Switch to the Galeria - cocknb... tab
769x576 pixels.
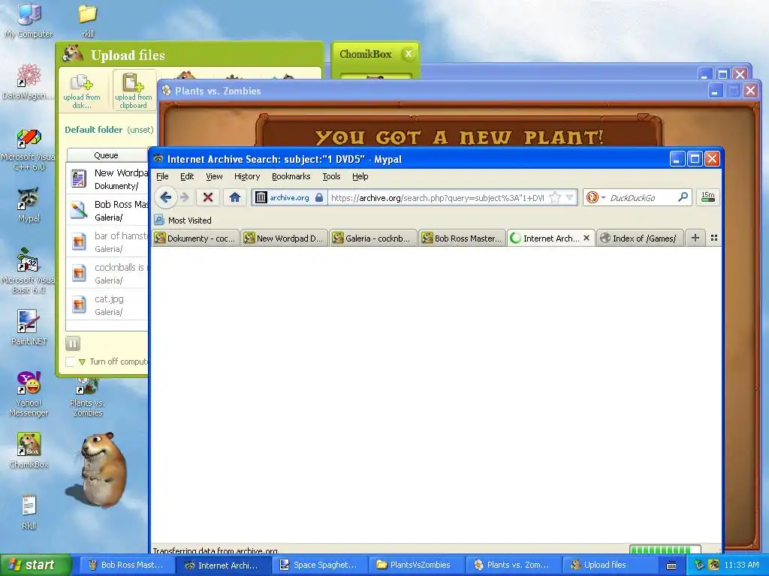tap(373, 238)
